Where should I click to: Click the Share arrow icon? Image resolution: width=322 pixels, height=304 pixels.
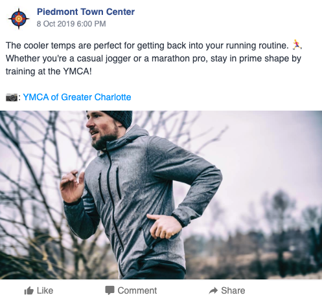pos(213,291)
